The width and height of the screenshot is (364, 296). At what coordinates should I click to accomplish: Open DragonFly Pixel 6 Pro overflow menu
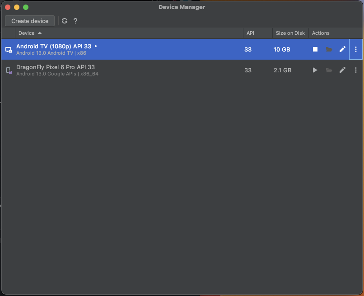pyautogui.click(x=356, y=70)
